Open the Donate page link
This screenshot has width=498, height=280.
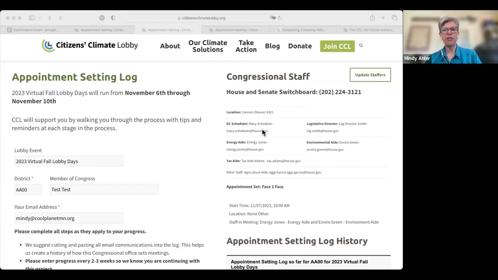click(300, 46)
